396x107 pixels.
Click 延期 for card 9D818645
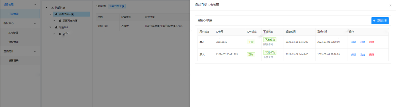tap(353, 42)
